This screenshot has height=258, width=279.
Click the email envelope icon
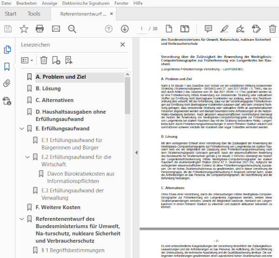point(56,29)
